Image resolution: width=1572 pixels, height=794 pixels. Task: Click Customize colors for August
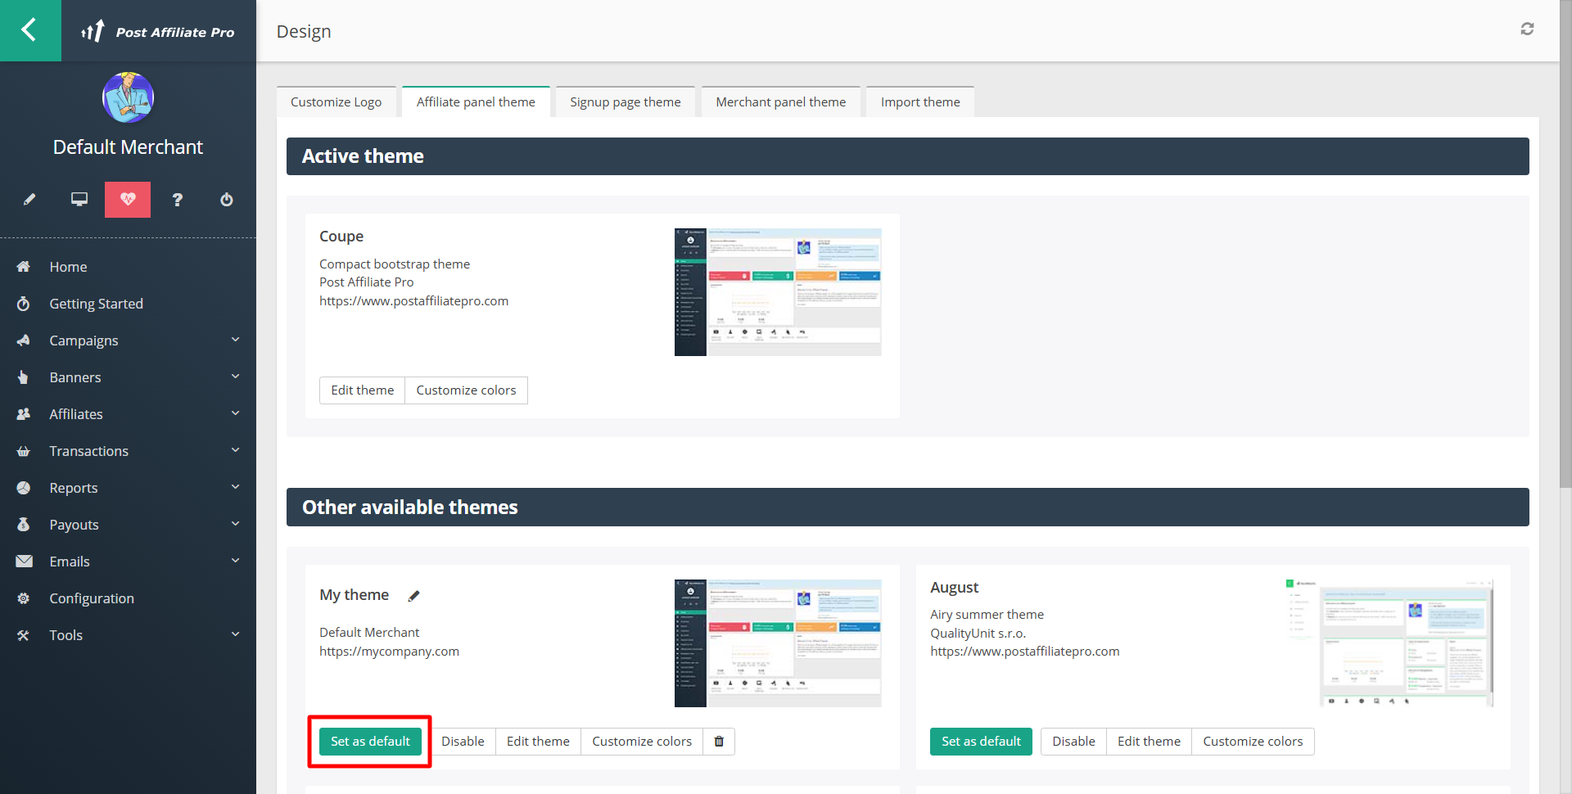tap(1253, 742)
